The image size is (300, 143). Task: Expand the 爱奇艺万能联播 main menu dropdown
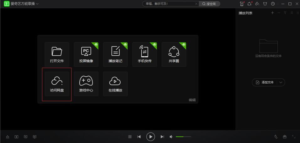(37, 4)
